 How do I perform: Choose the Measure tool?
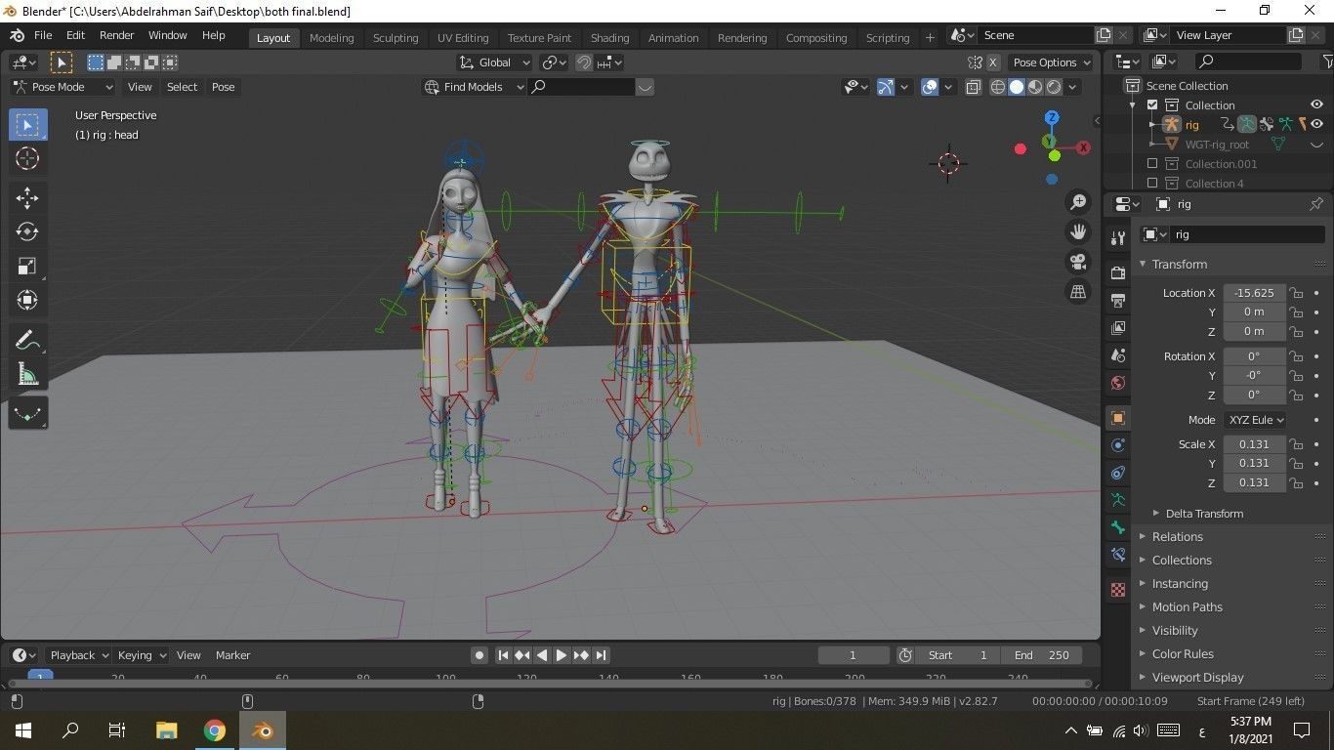click(x=27, y=375)
